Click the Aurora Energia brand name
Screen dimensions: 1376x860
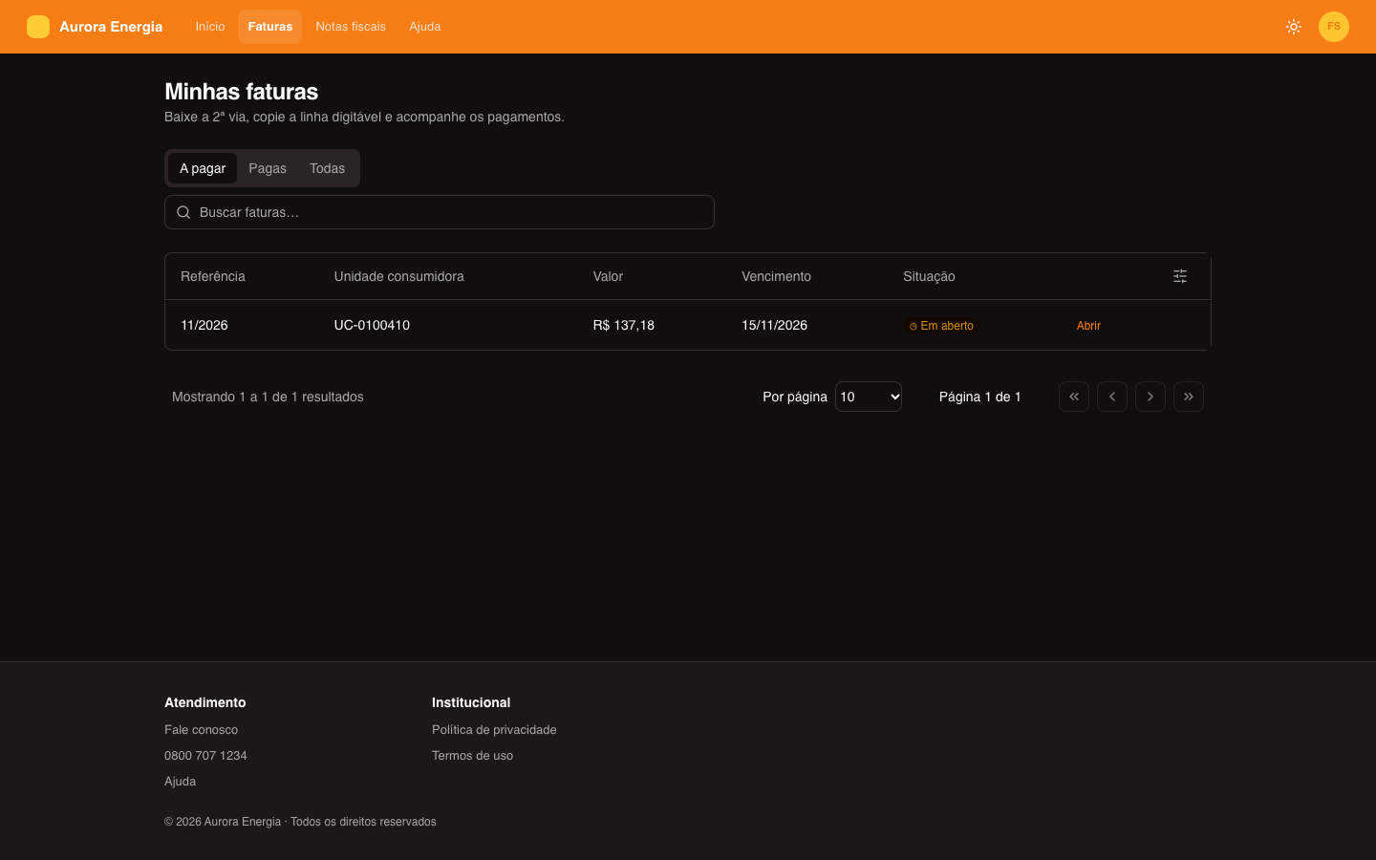pos(111,27)
